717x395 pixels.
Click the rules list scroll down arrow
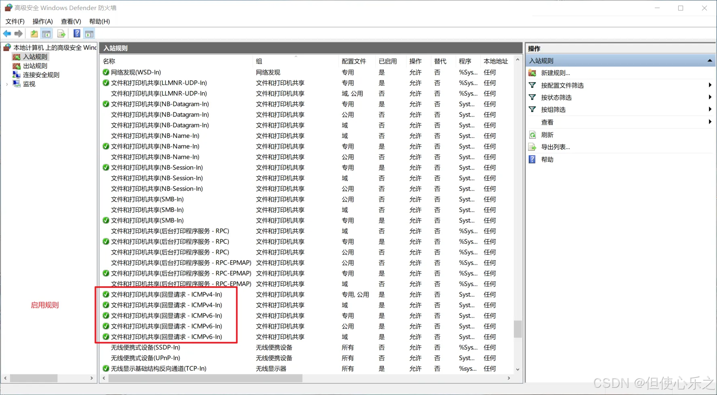tap(517, 369)
